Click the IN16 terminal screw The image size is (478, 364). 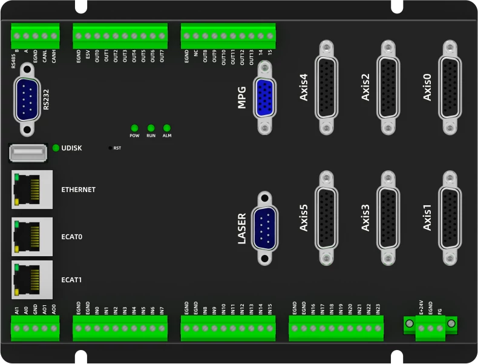click(313, 328)
